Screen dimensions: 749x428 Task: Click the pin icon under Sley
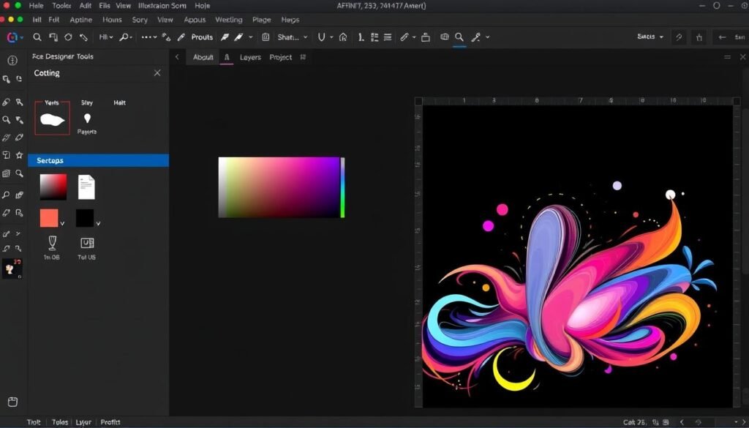[87, 119]
